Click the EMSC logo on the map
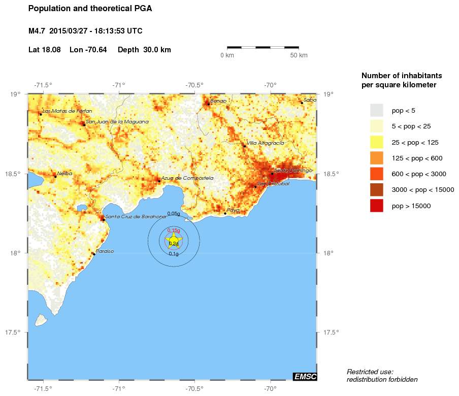459x396 pixels. pyautogui.click(x=305, y=376)
